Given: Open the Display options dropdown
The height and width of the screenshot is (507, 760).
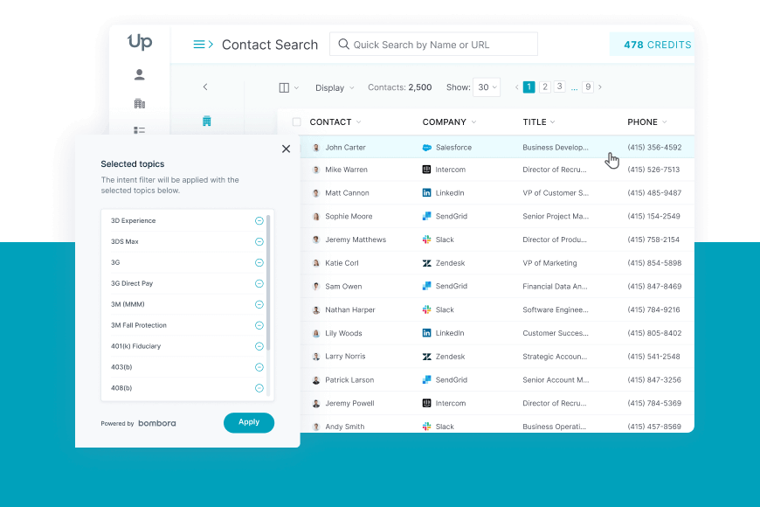Looking at the screenshot, I should pyautogui.click(x=334, y=87).
